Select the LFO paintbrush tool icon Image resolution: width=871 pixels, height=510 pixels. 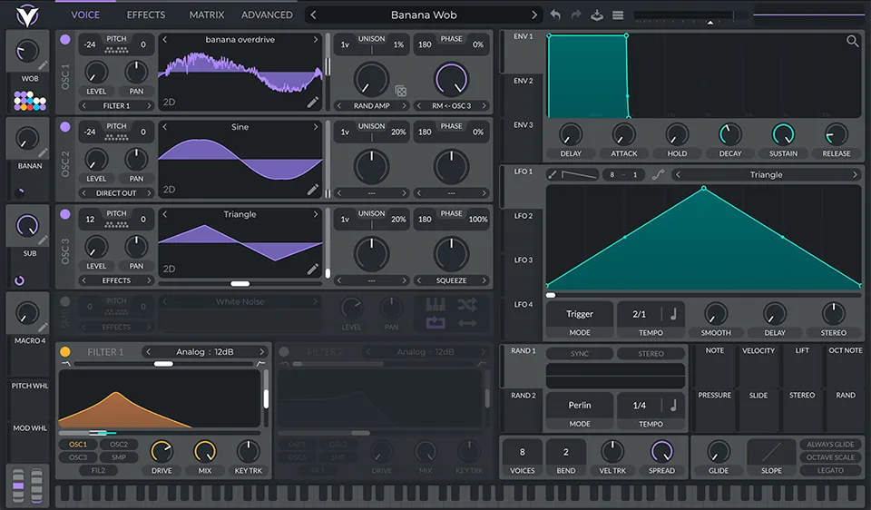[553, 174]
